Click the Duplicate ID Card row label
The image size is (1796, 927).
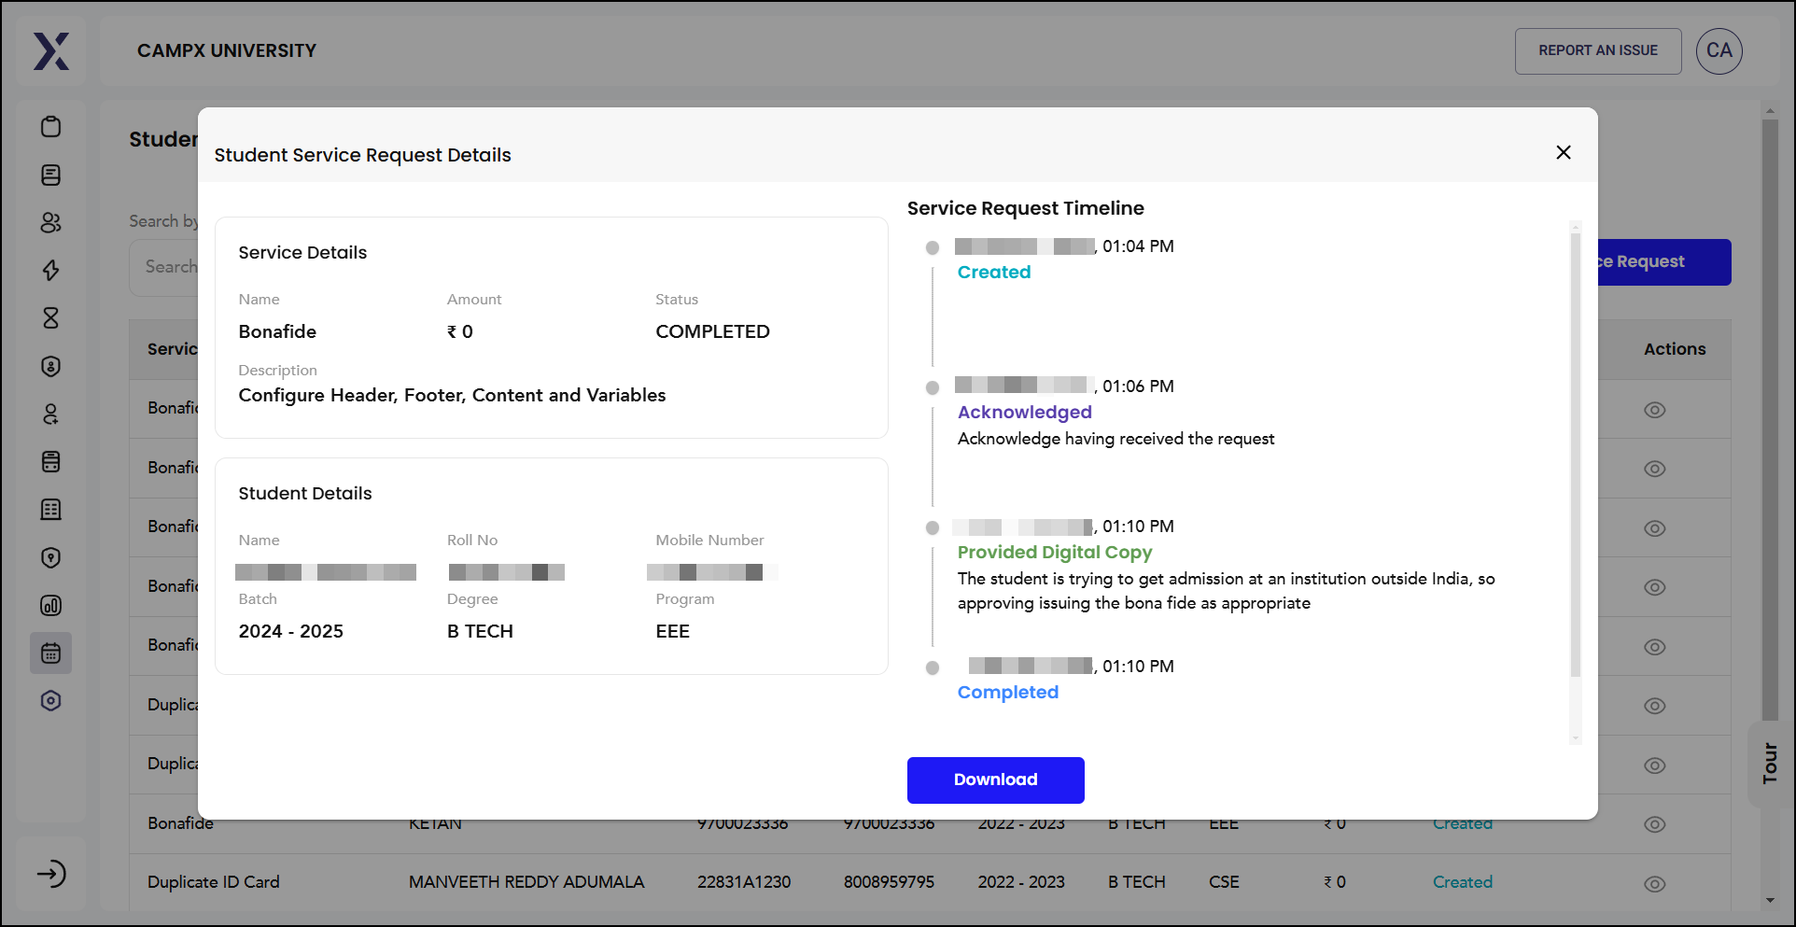click(214, 882)
